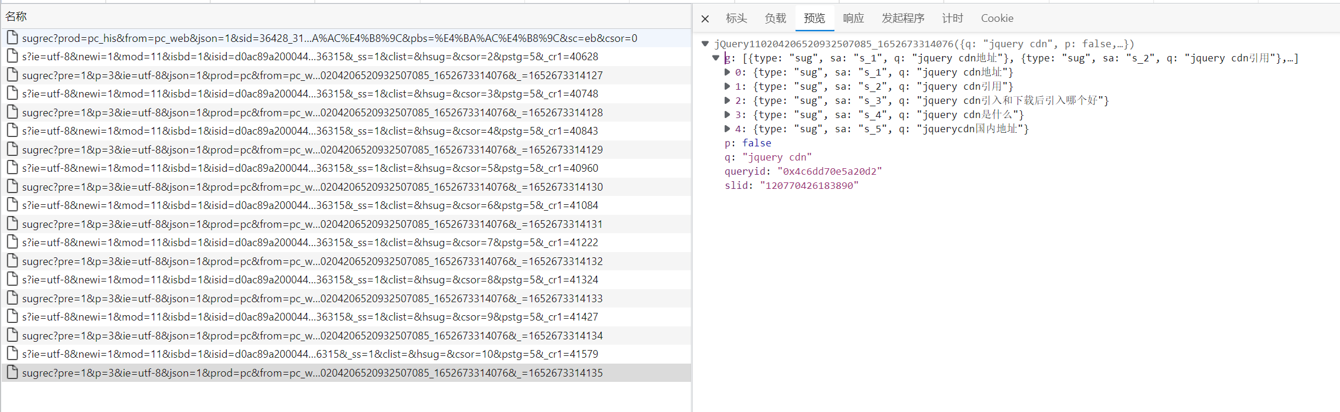Viewport: 1340px width, 412px height.
Task: Select request with csor=9 and _cr1=41427
Action: pos(346,317)
